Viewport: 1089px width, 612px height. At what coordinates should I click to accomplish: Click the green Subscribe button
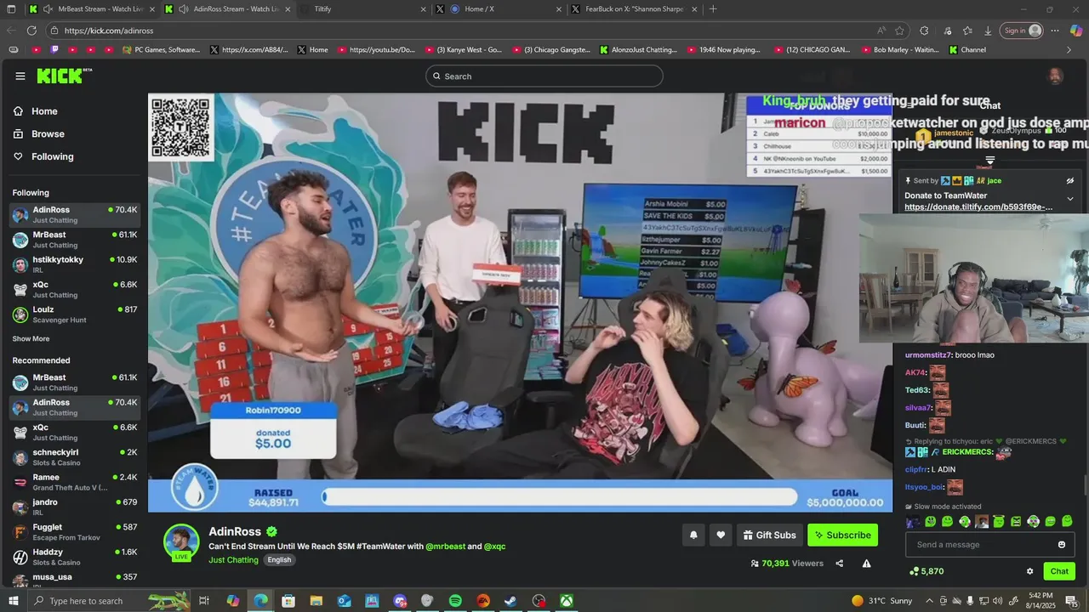pyautogui.click(x=842, y=535)
